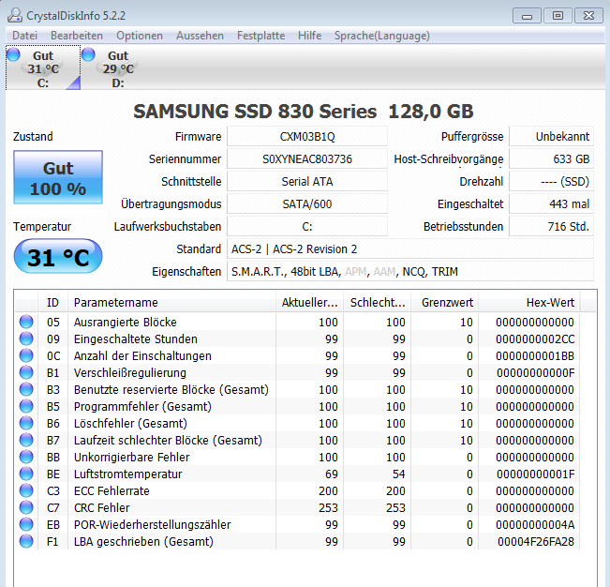
Task: Click the Aktueller... column header
Action: pos(309,303)
